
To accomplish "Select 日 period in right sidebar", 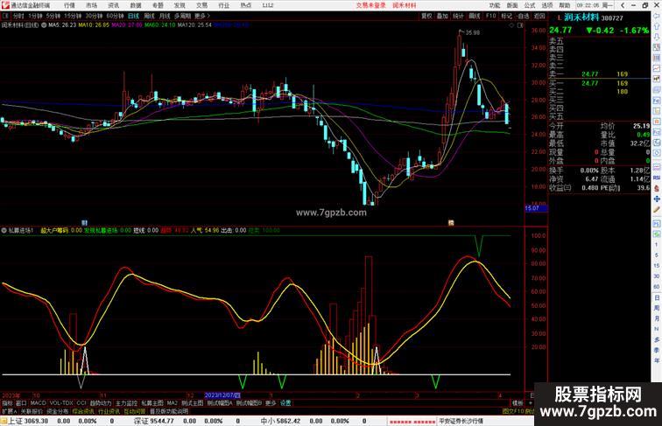I will click(x=657, y=297).
